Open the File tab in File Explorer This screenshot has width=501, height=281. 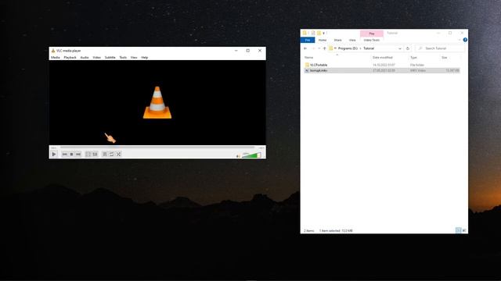308,40
